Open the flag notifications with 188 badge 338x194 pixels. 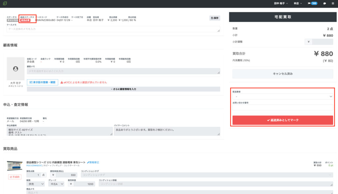pyautogui.click(x=312, y=3)
